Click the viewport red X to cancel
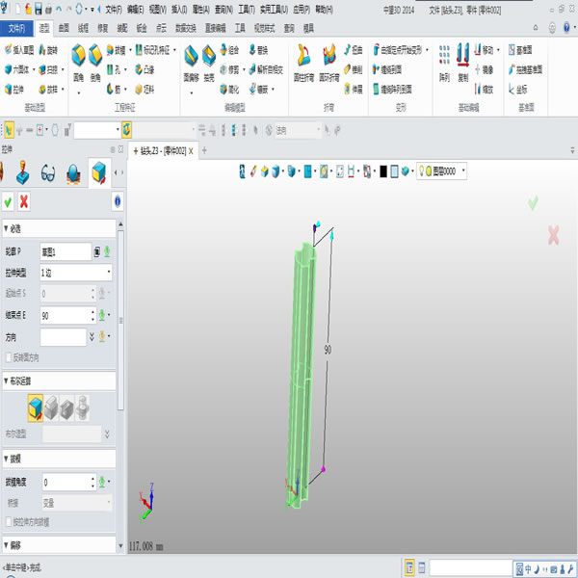The width and height of the screenshot is (578, 578). [x=553, y=235]
